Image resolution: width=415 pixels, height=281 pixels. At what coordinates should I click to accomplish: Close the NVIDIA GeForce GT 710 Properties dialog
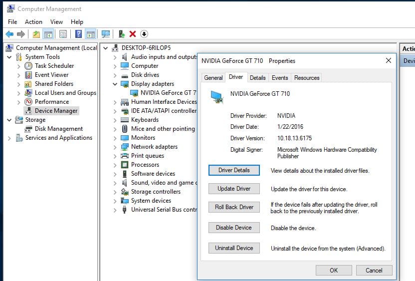click(388, 61)
